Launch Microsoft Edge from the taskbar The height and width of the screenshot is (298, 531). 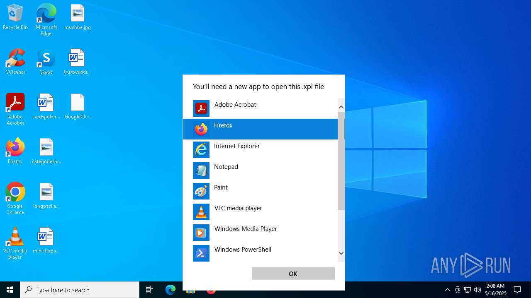click(171, 290)
